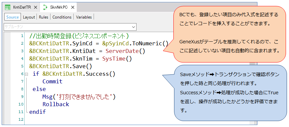Click the Rollback statement on line 10
Image resolution: width=289 pixels, height=127 pixels.
[x=56, y=104]
